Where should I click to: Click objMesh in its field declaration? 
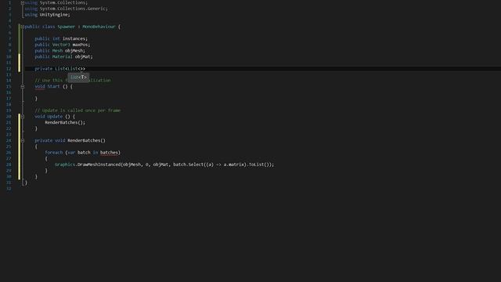74,51
